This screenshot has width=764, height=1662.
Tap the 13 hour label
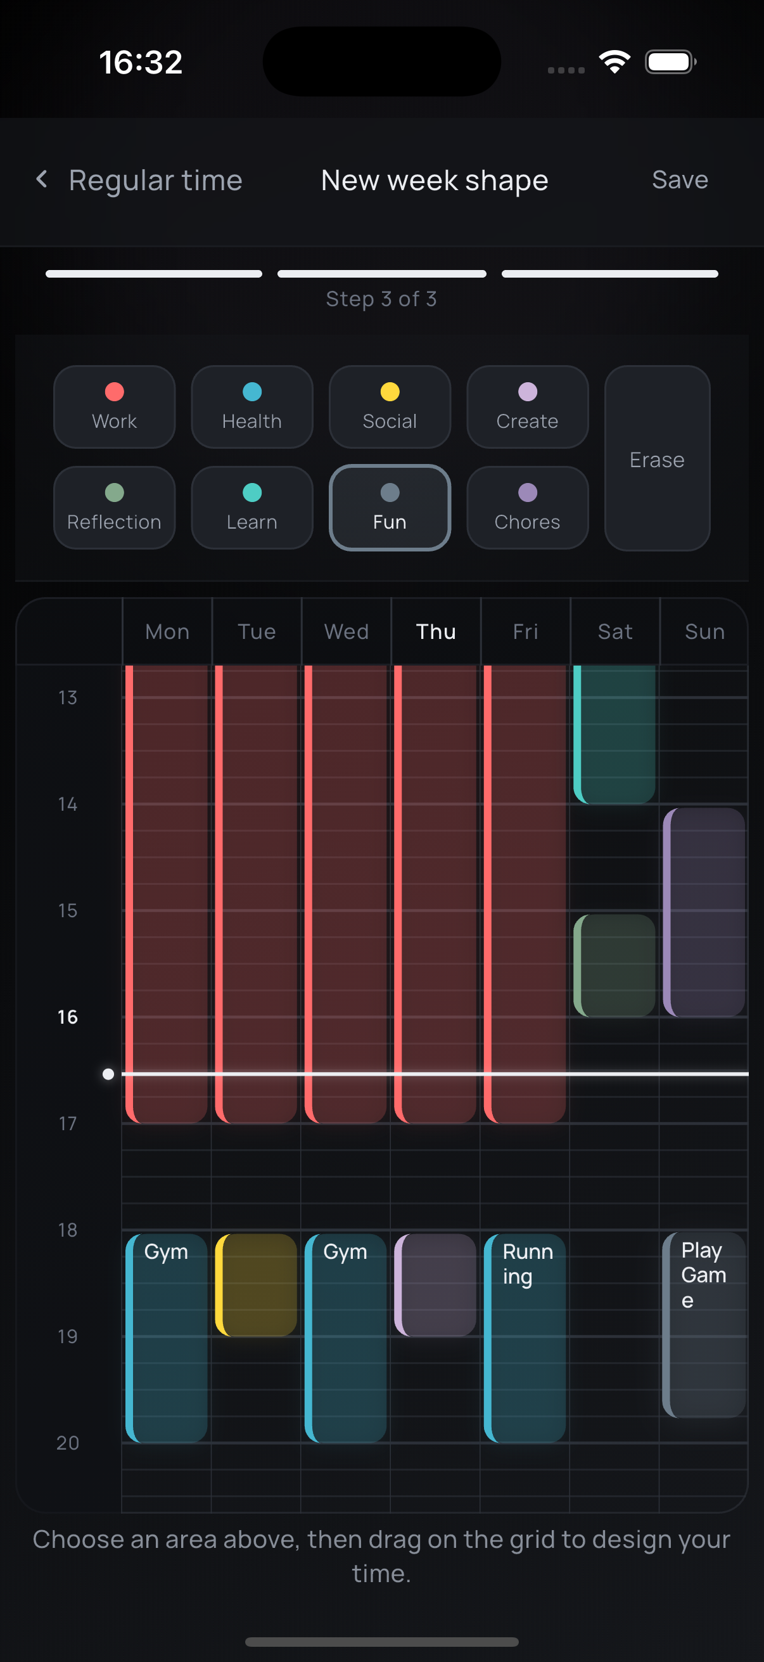68,698
